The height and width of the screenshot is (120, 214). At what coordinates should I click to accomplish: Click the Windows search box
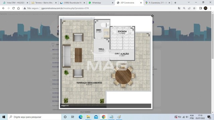click(x=34, y=117)
